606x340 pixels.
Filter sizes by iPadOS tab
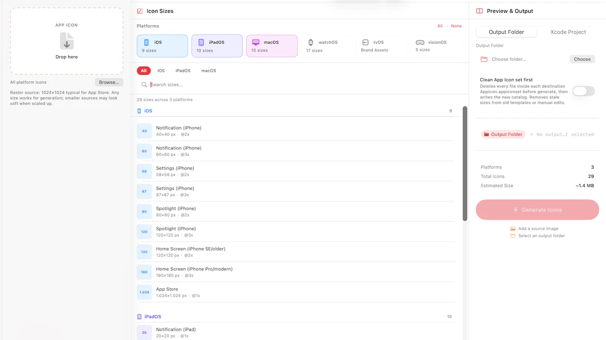click(x=183, y=70)
